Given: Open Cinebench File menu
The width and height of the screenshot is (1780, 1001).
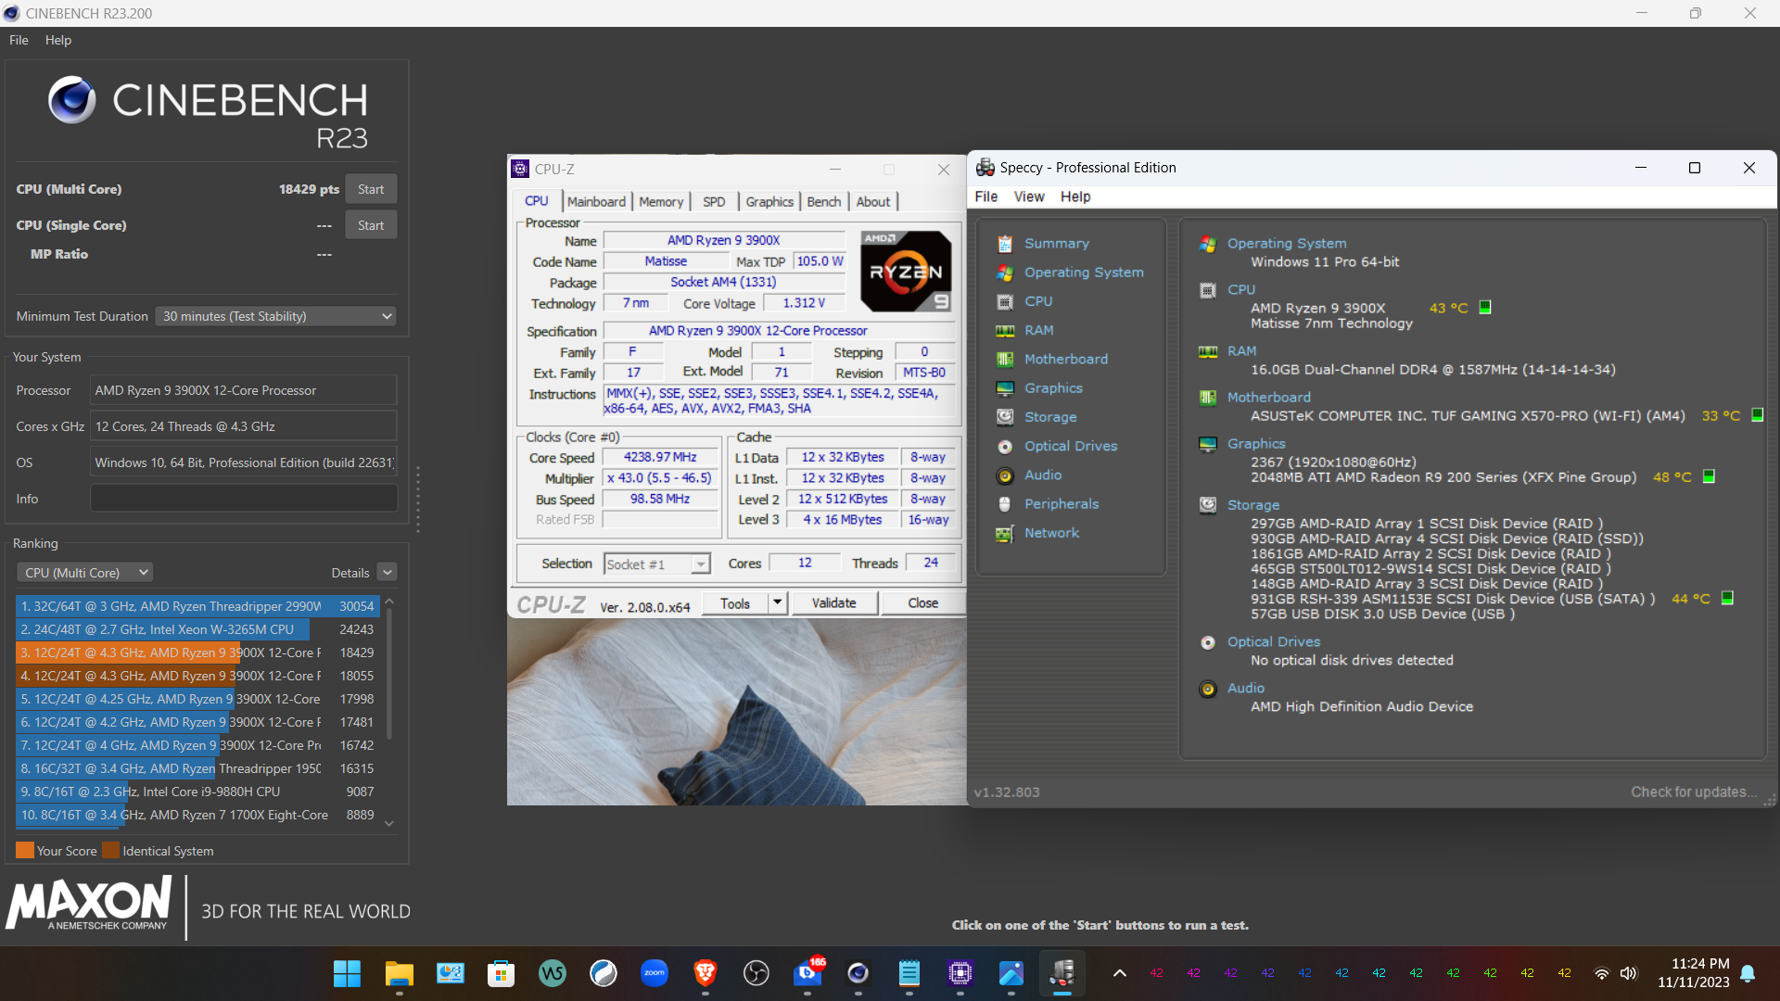Looking at the screenshot, I should pos(19,40).
